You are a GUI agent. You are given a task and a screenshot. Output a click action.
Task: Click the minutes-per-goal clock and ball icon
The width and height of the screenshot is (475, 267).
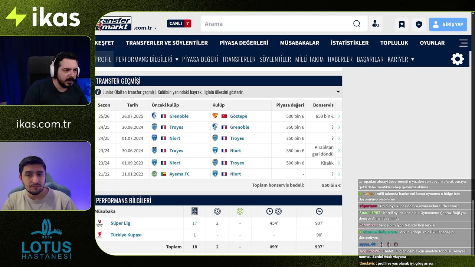click(274, 211)
